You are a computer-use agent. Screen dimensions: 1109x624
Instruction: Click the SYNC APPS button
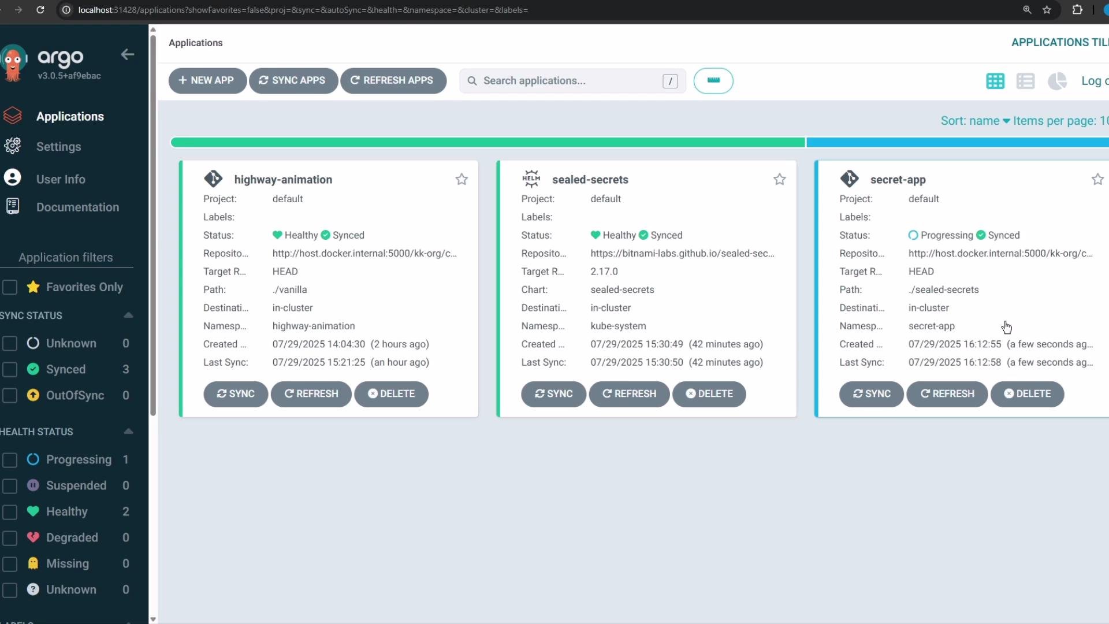click(x=293, y=80)
